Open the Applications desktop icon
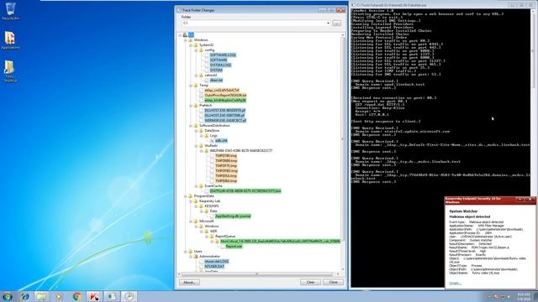 coord(10,40)
